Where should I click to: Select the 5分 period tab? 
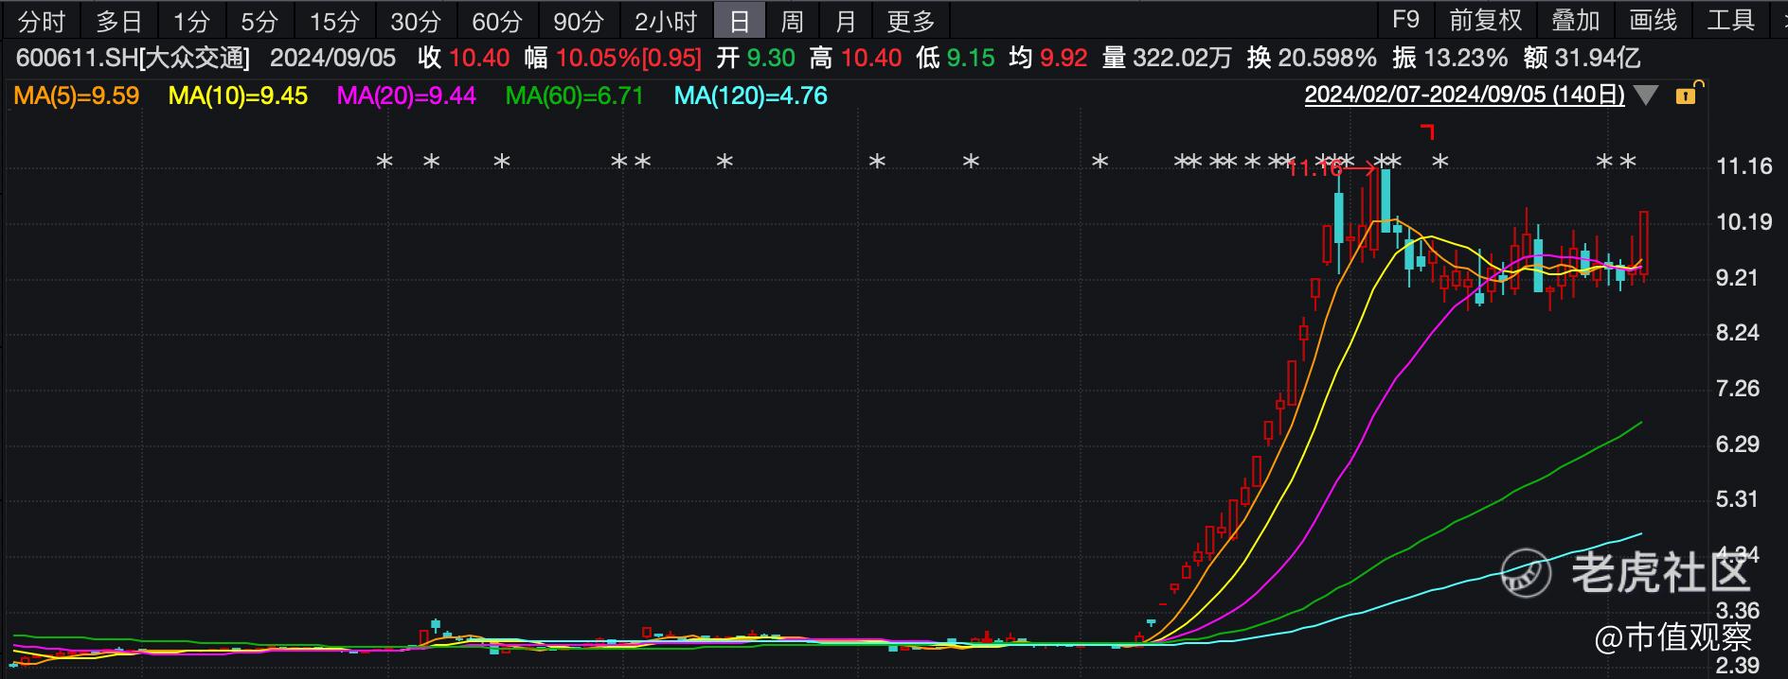coord(259,20)
